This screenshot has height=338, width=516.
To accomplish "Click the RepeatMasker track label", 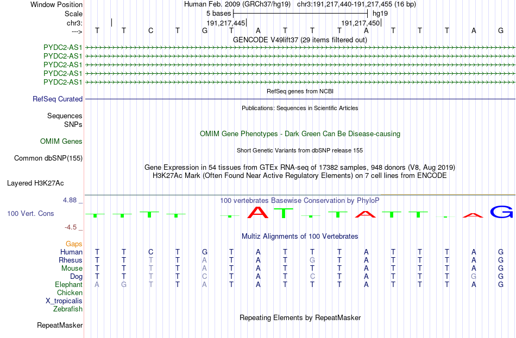I will (x=60, y=326).
